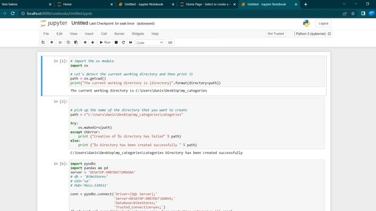View site information icon in address bar

pyautogui.click(x=23, y=13)
